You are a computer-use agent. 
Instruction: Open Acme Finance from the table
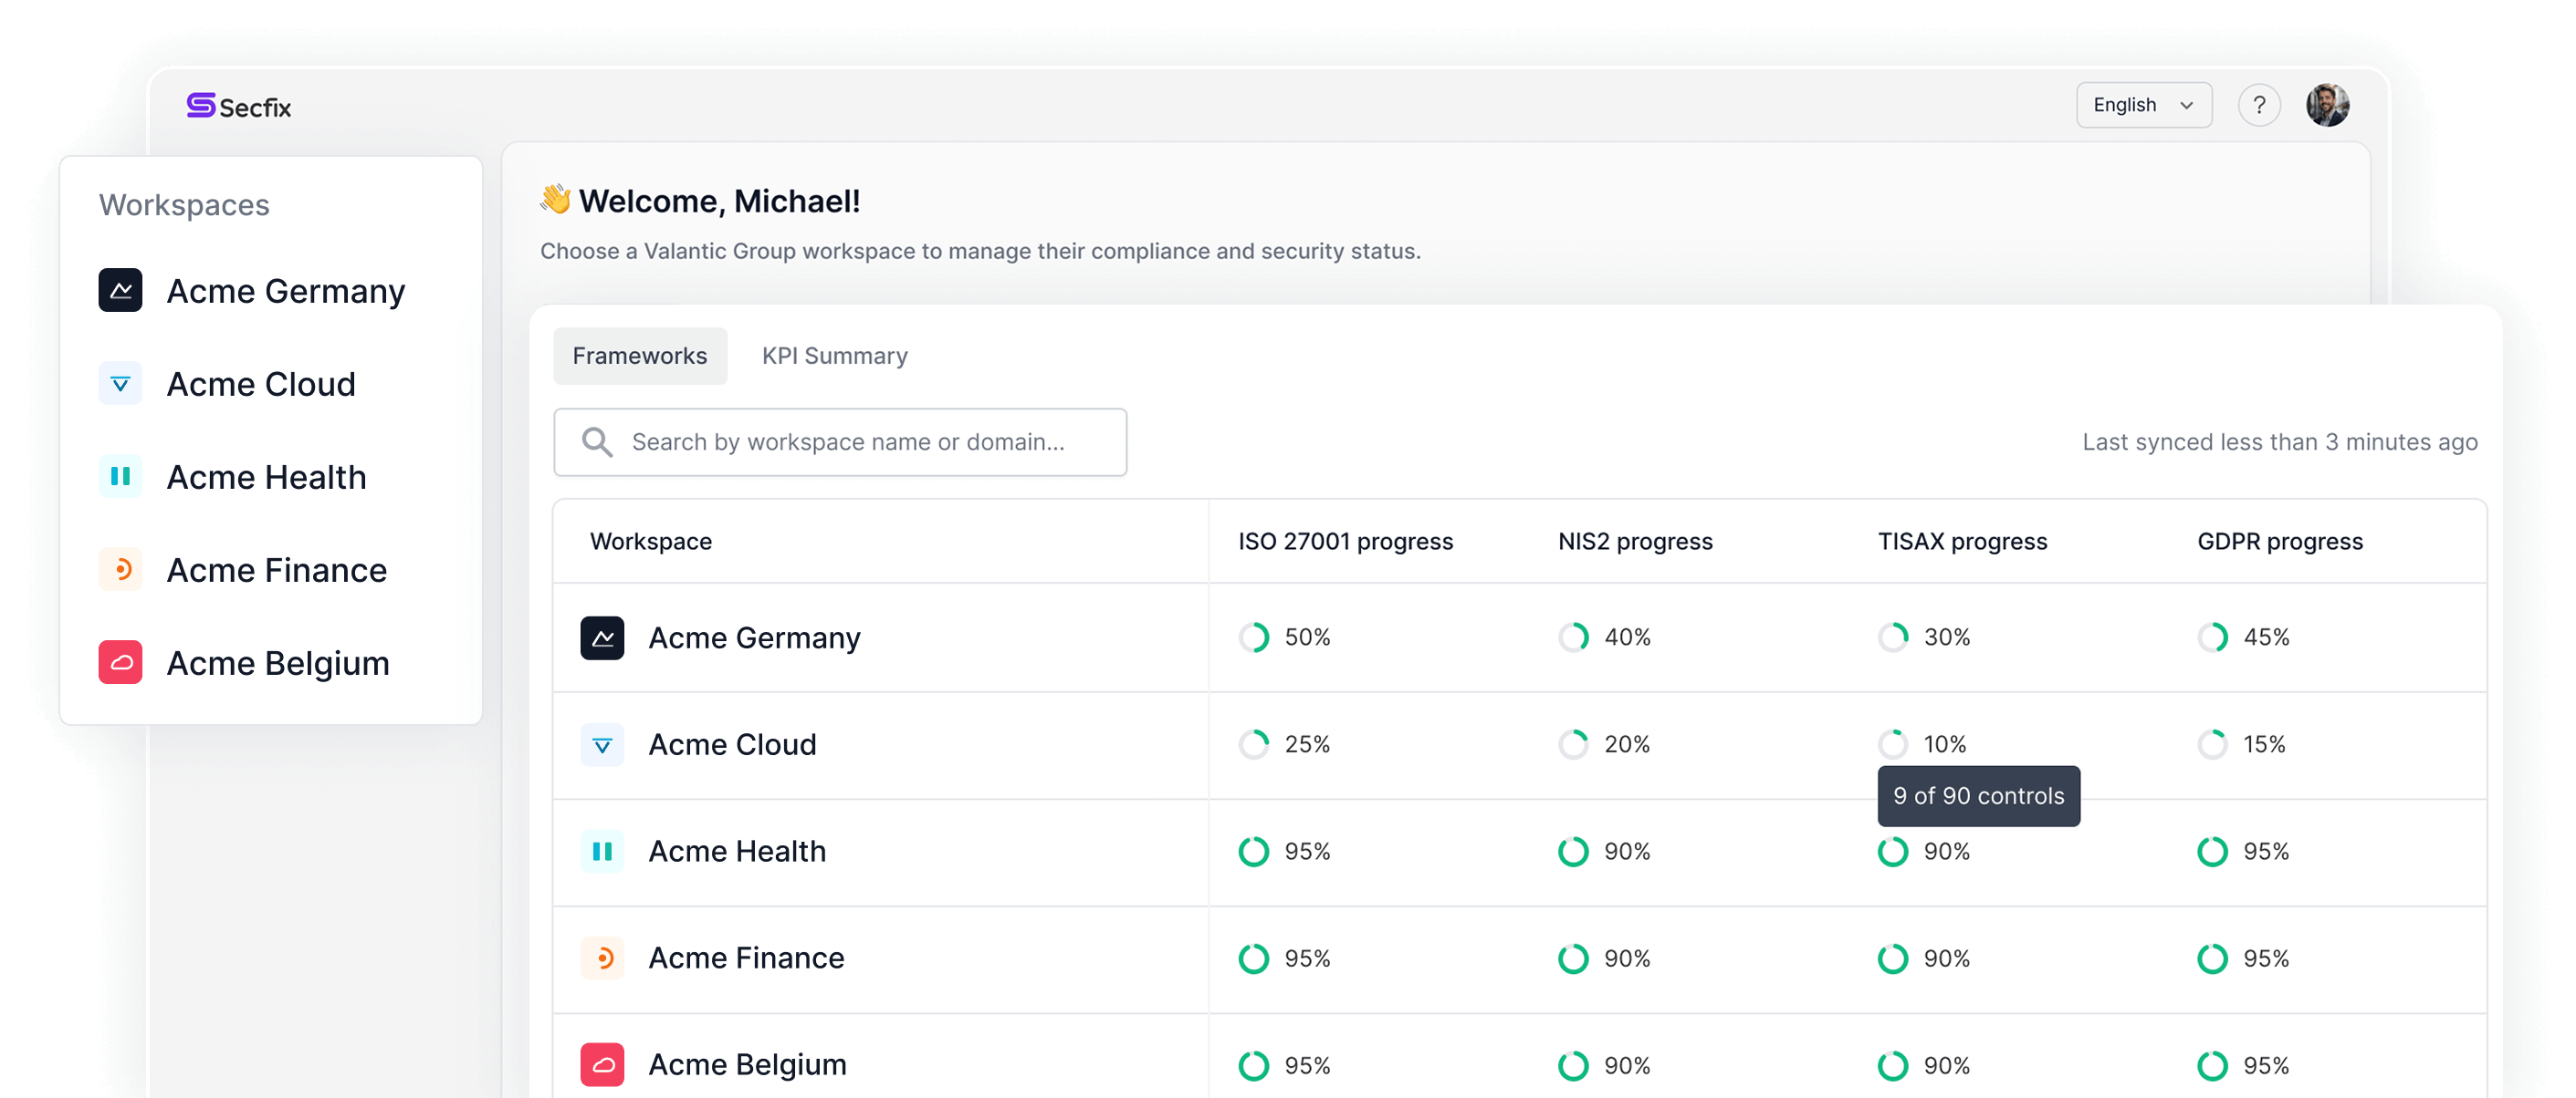746,958
